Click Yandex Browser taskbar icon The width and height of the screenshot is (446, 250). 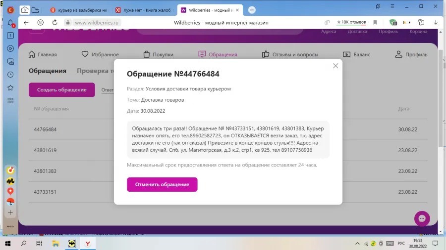click(x=88, y=244)
